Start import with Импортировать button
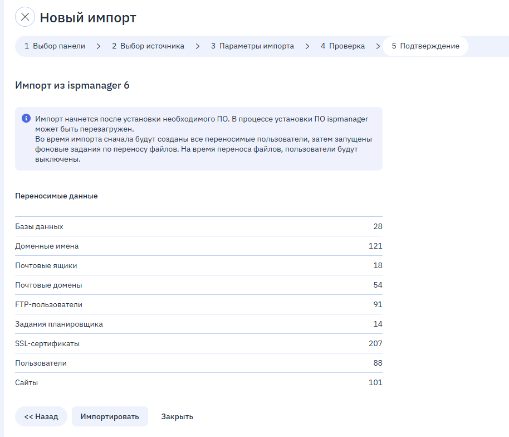This screenshot has height=437, width=509. (x=110, y=416)
